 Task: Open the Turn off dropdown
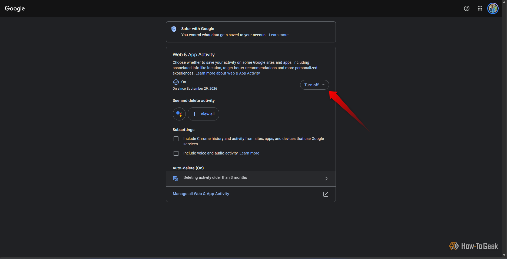tap(314, 85)
